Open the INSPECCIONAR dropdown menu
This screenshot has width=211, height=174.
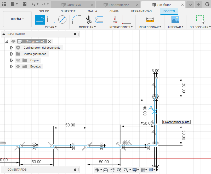150,27
